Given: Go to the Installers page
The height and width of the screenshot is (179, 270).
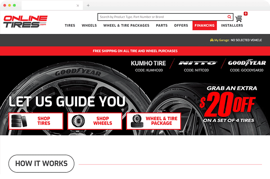Looking at the screenshot, I should [232, 26].
